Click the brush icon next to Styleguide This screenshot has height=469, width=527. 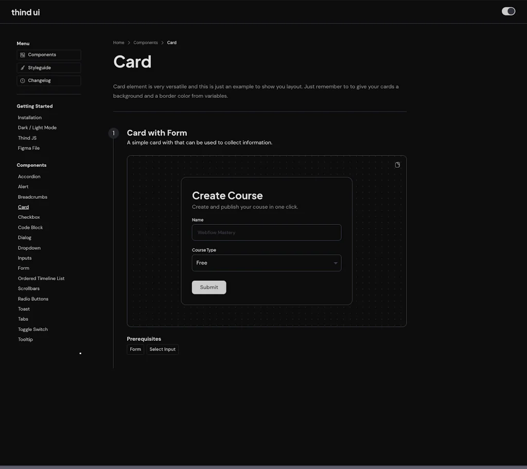22,67
